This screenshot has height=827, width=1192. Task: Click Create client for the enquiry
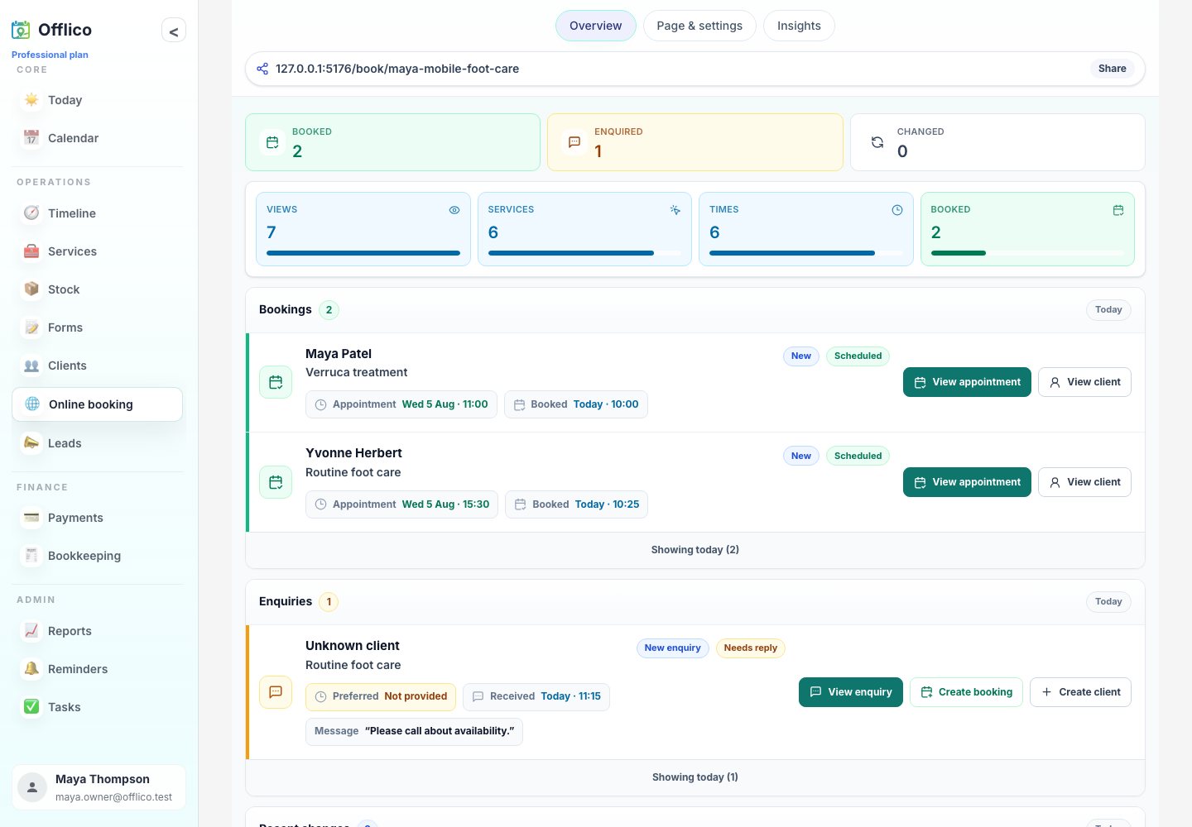coord(1080,692)
